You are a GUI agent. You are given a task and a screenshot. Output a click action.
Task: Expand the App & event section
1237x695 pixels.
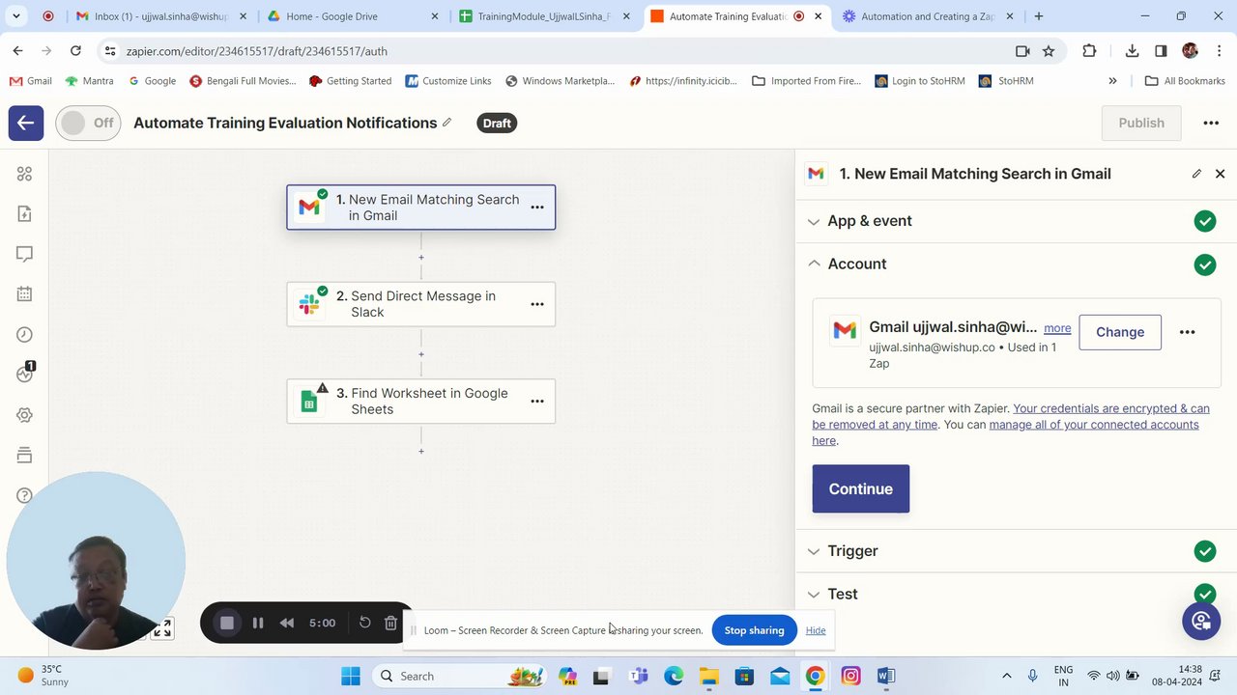1016,221
